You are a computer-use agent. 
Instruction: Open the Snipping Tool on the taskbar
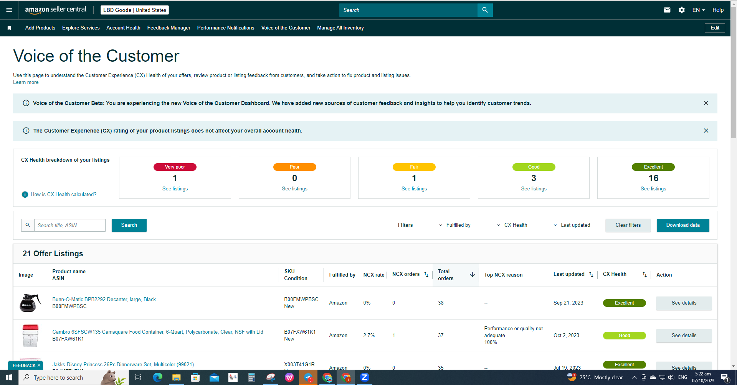271,378
